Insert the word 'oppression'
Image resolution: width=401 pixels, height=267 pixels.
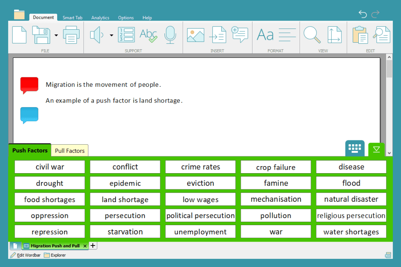coord(50,215)
